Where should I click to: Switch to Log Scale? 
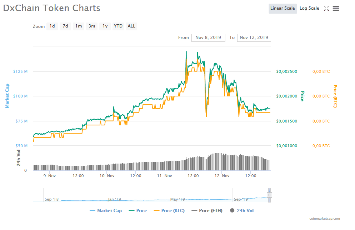[x=309, y=9]
